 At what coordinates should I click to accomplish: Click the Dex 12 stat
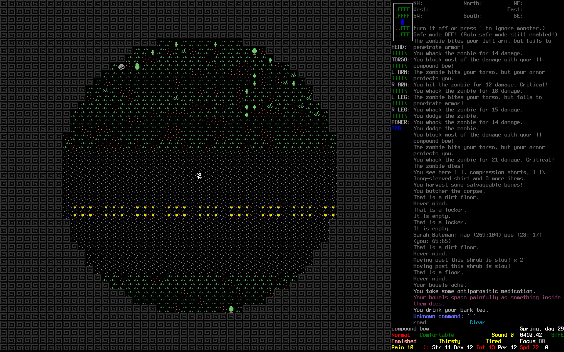click(464, 347)
